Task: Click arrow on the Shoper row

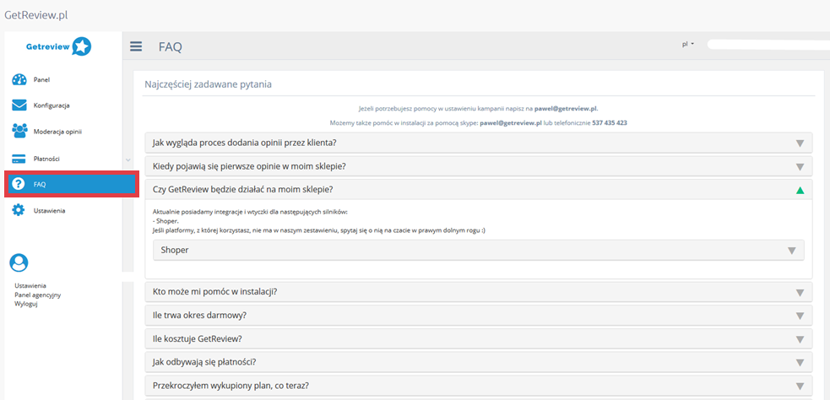Action: point(792,251)
